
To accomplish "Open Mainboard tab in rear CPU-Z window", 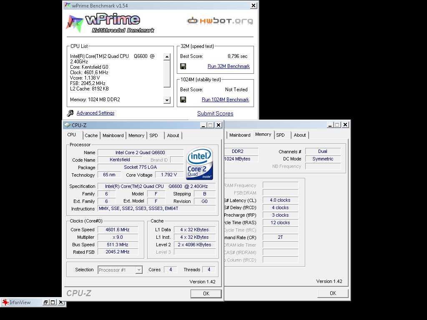I will pos(240,135).
